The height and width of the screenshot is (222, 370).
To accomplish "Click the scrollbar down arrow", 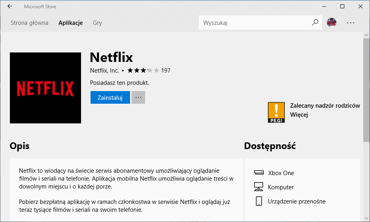I will (366, 218).
